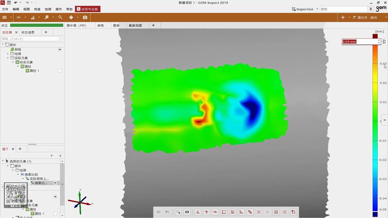
Task: Switch to the 状态信息 tab
Action: click(x=28, y=32)
